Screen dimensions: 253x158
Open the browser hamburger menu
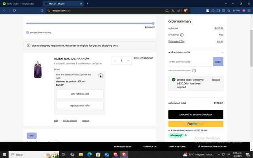[x=249, y=11]
